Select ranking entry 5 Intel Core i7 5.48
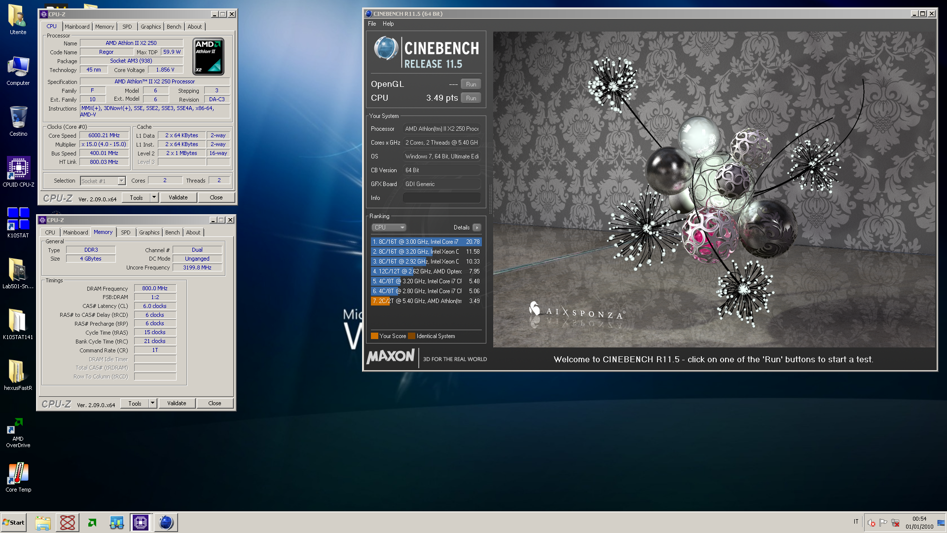 click(426, 281)
